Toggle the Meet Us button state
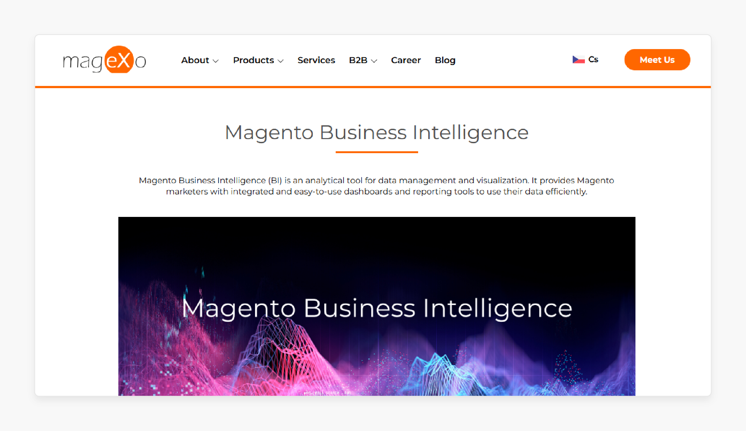Screen dimensions: 746x431 (x=657, y=59)
